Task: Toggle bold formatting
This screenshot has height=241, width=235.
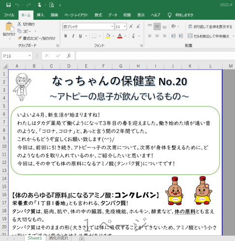Action: pyautogui.click(x=66, y=36)
